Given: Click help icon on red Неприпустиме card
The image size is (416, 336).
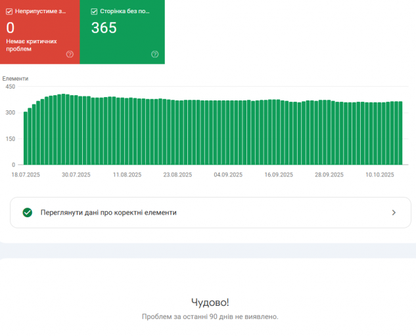Looking at the screenshot, I should 70,54.
